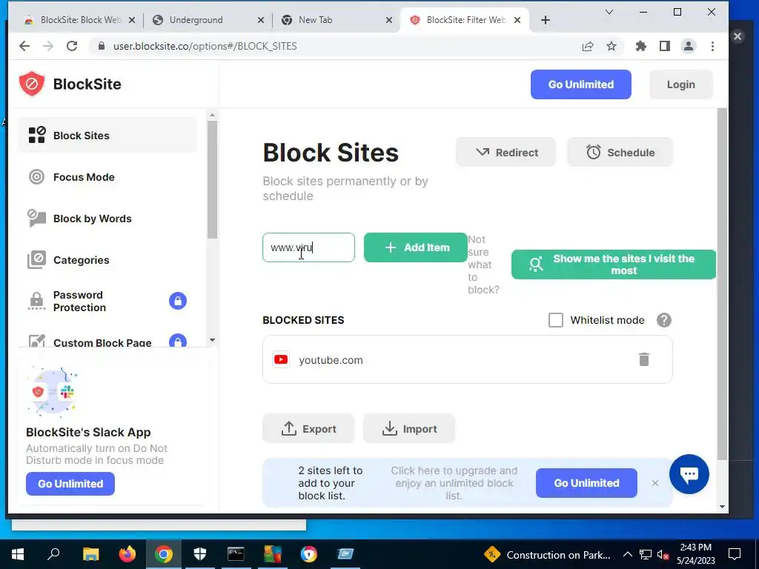Click the address bar URL
Viewport: 759px width, 569px height.
205,46
